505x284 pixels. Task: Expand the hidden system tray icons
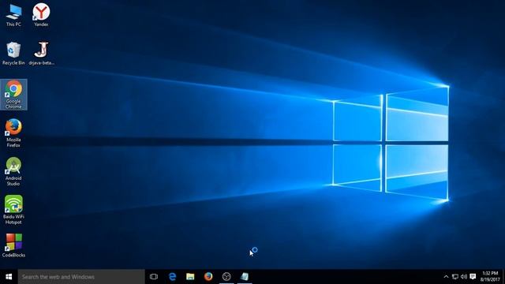pyautogui.click(x=446, y=277)
